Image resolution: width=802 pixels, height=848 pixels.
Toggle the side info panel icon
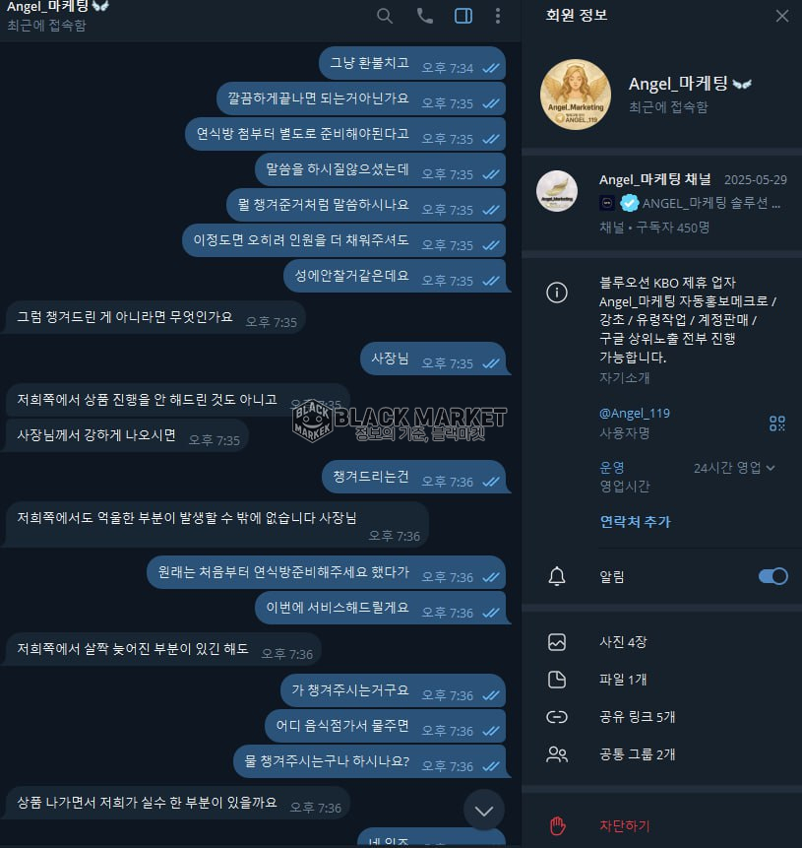point(463,16)
